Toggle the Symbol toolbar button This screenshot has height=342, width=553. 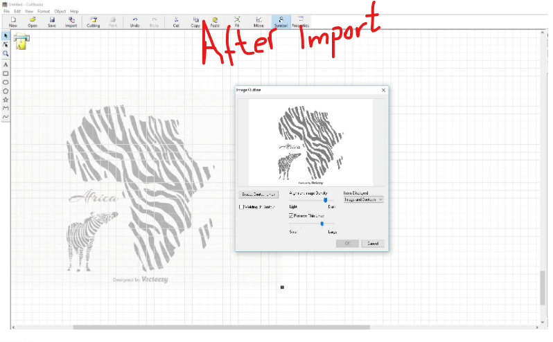pyautogui.click(x=281, y=22)
